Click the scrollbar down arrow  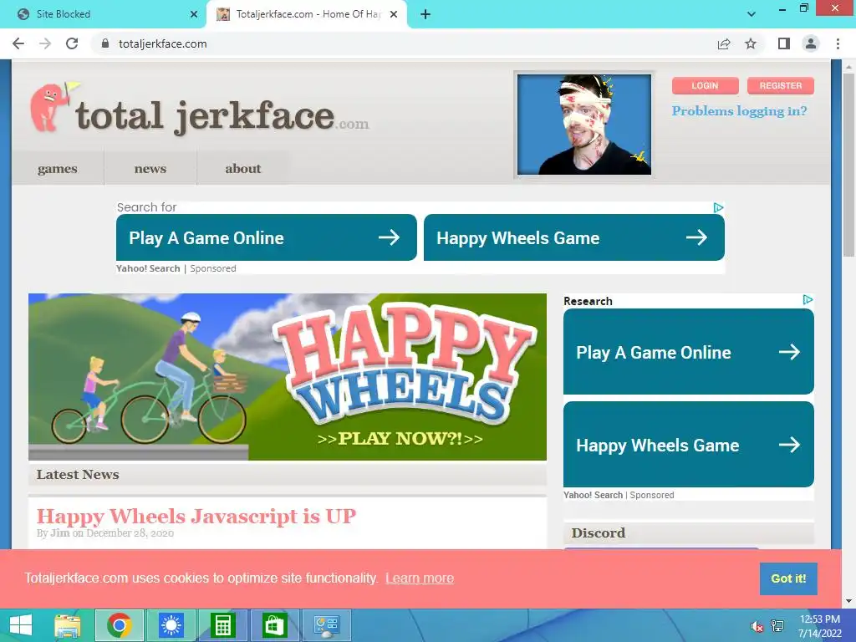(849, 602)
